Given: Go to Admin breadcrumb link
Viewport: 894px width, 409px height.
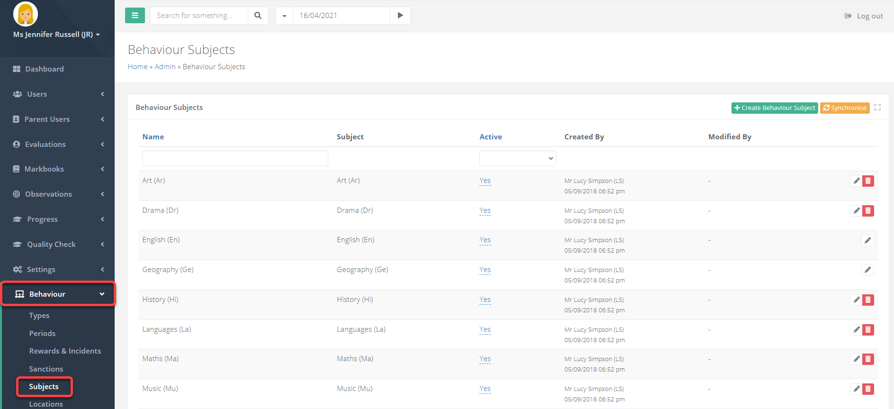Looking at the screenshot, I should 165,67.
